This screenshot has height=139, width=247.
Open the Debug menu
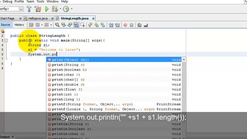(7, 2)
